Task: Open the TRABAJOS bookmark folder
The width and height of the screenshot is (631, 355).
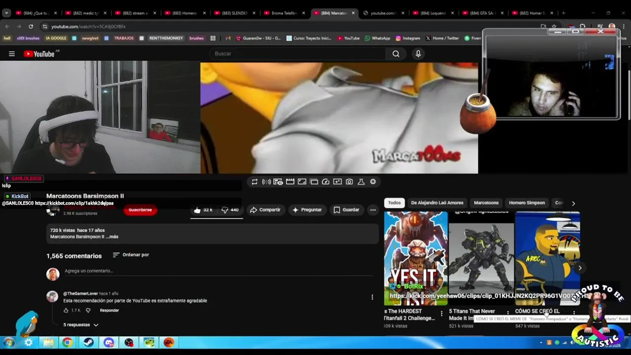Action: click(124, 38)
